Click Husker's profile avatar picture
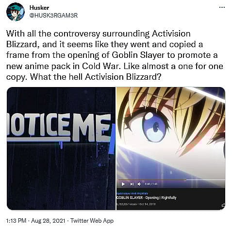The height and width of the screenshot is (228, 232). (x=16, y=12)
